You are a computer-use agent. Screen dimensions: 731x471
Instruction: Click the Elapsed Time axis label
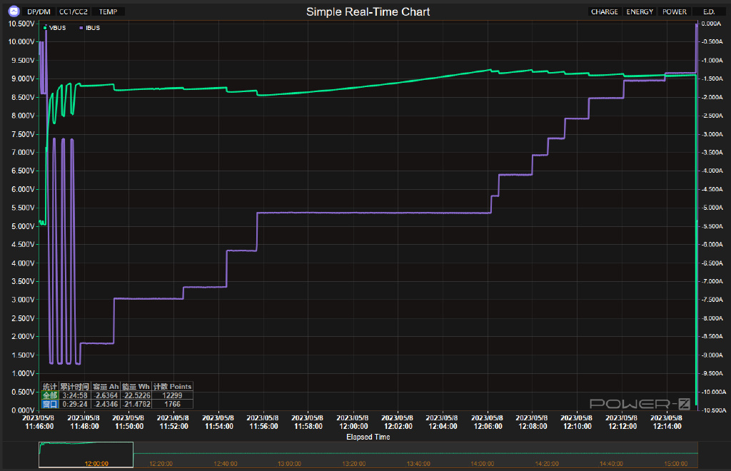point(368,437)
